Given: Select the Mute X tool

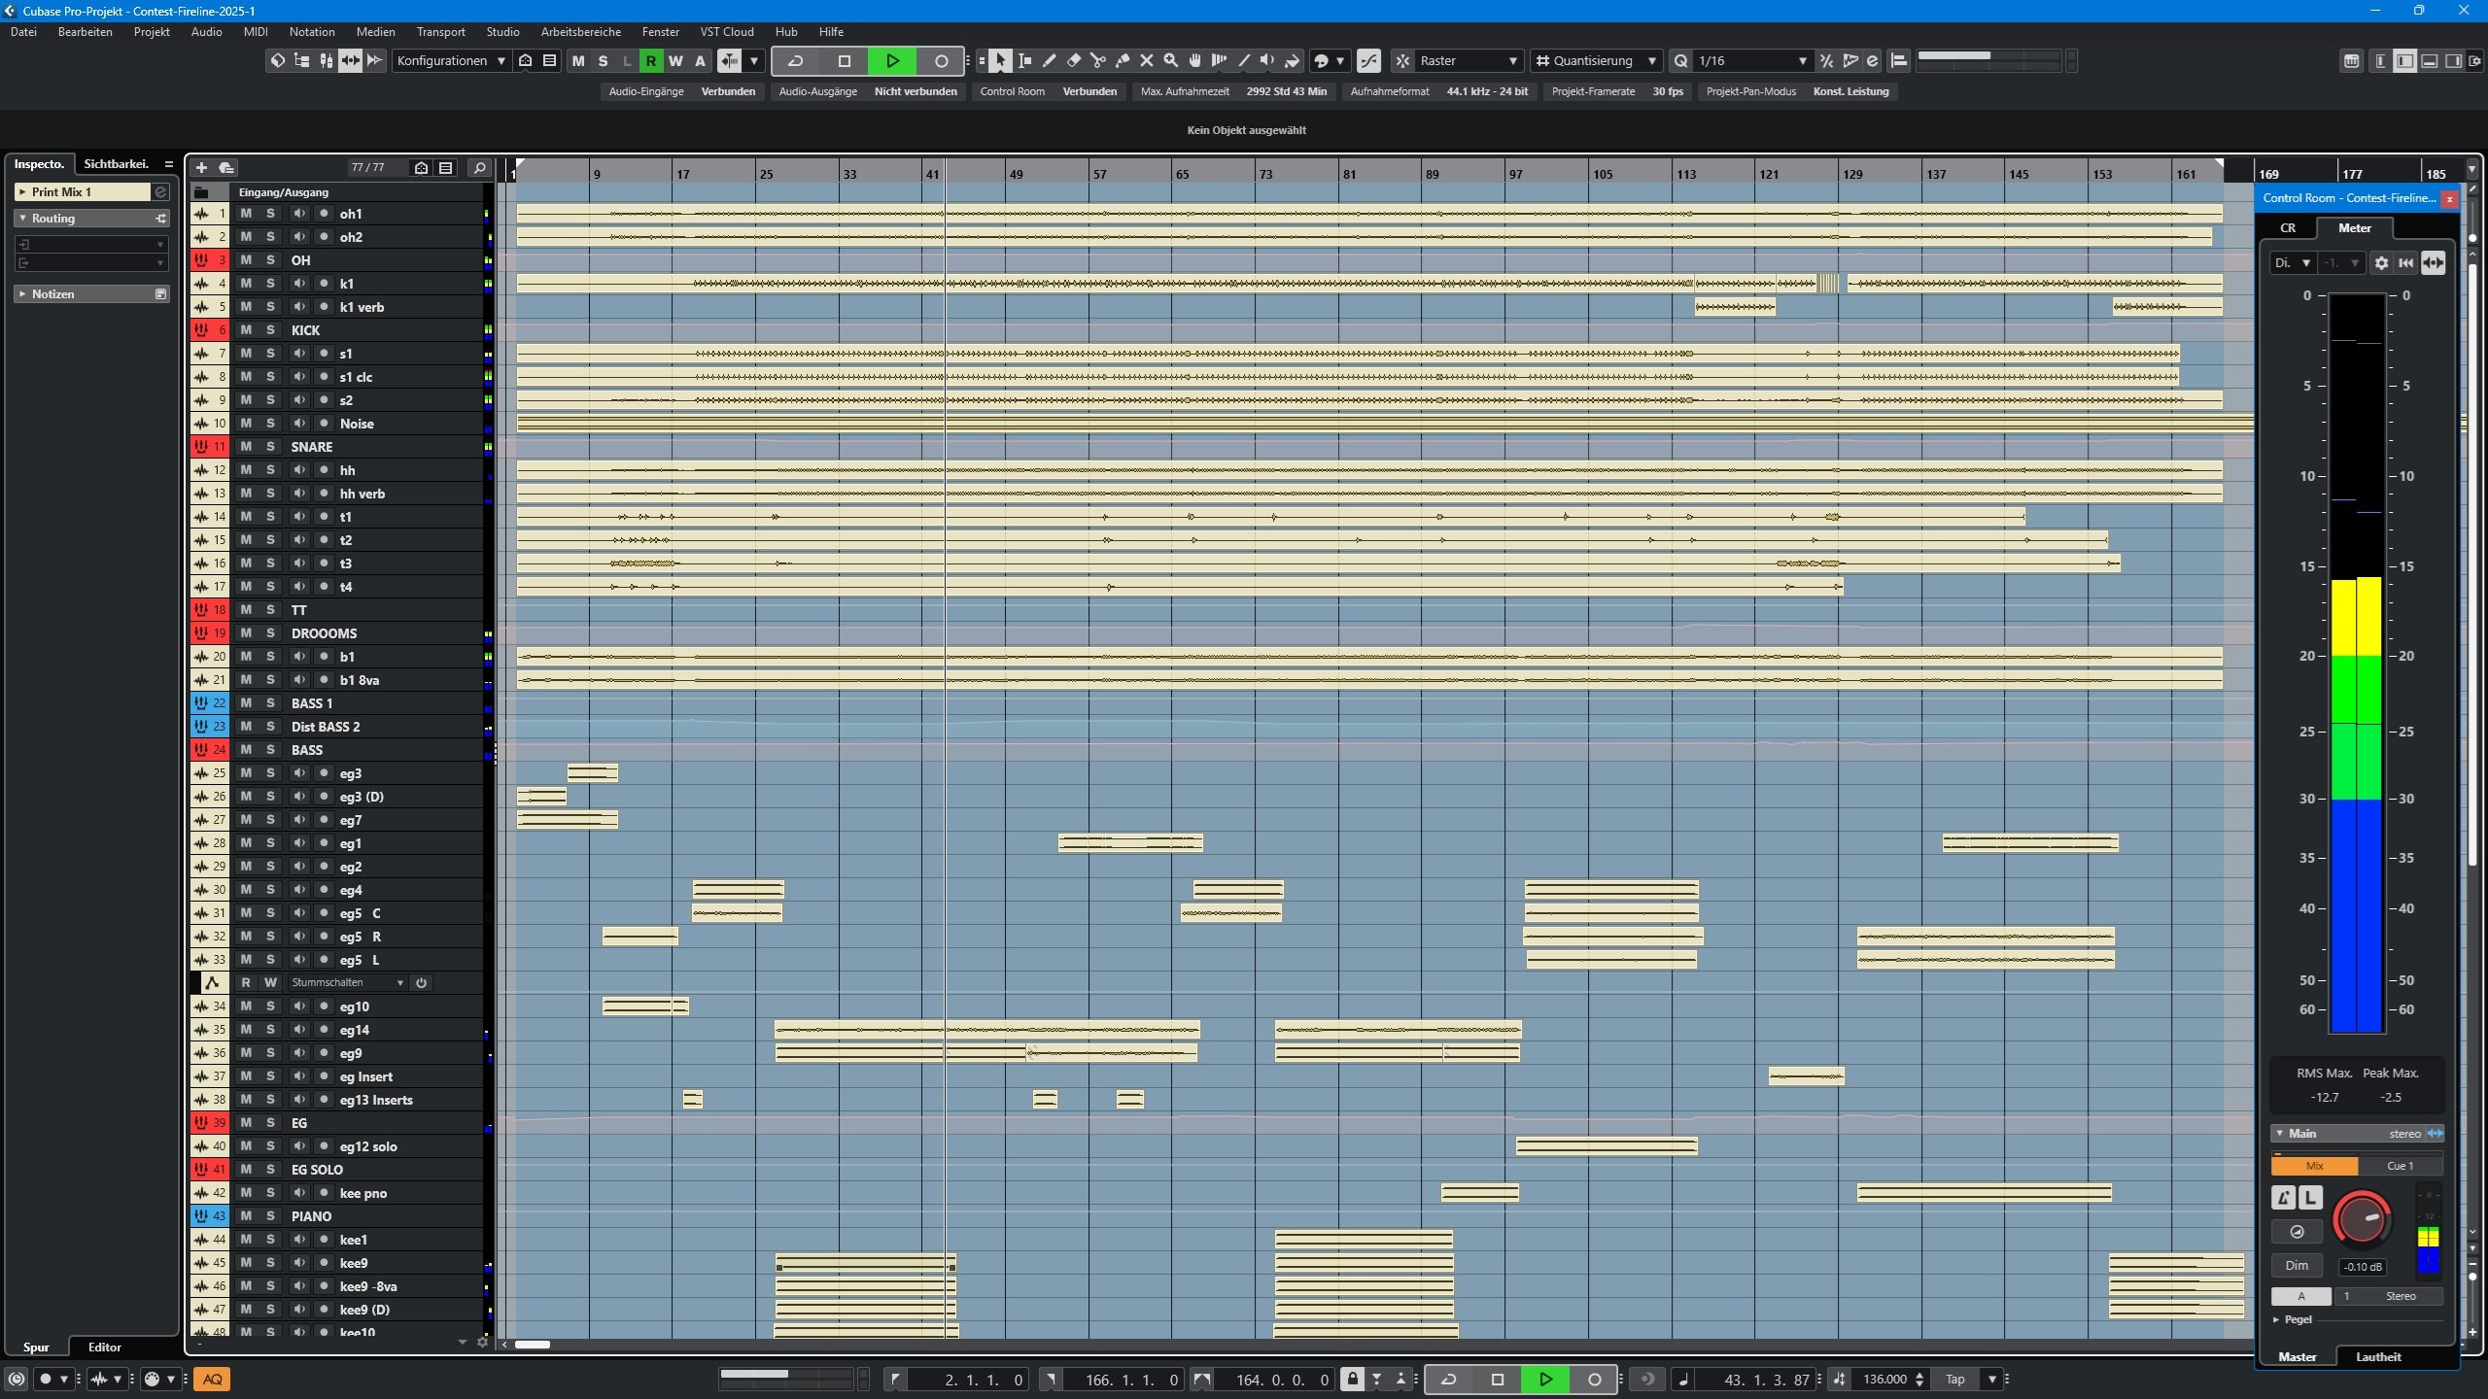Looking at the screenshot, I should pos(1146,61).
